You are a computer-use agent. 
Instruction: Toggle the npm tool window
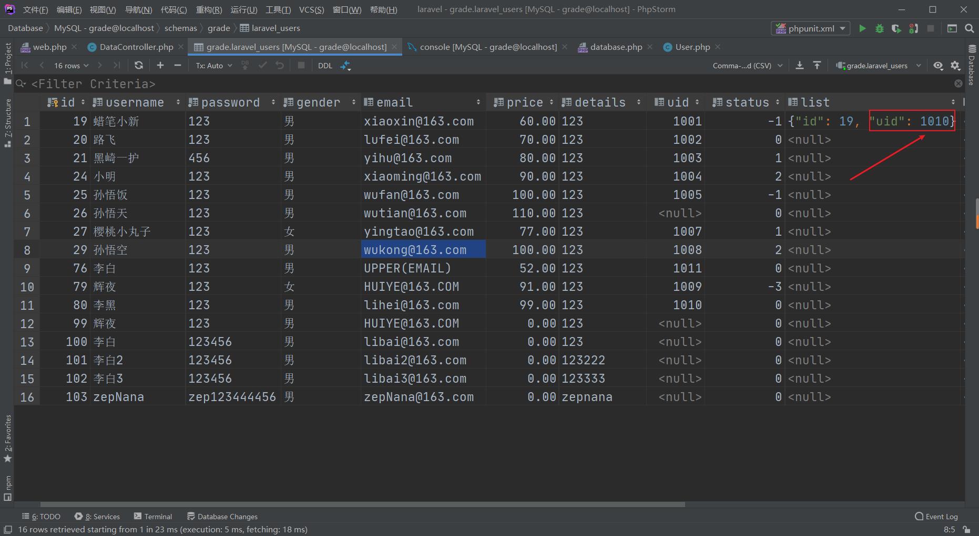coord(7,488)
